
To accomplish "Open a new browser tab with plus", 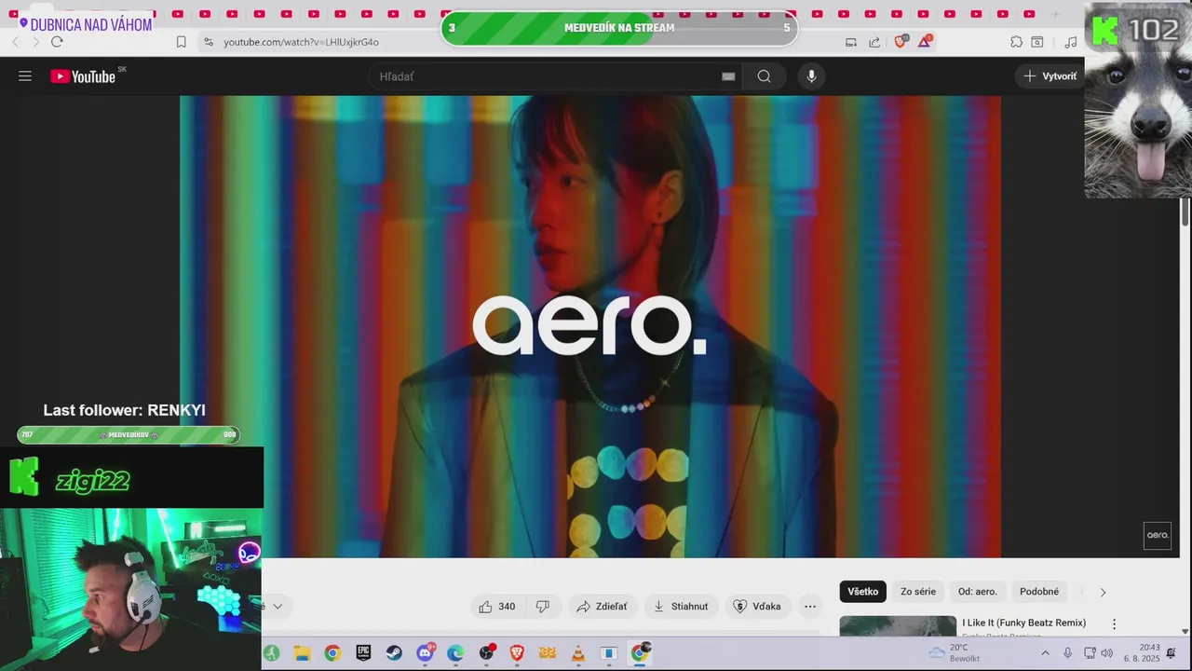I will [1055, 14].
